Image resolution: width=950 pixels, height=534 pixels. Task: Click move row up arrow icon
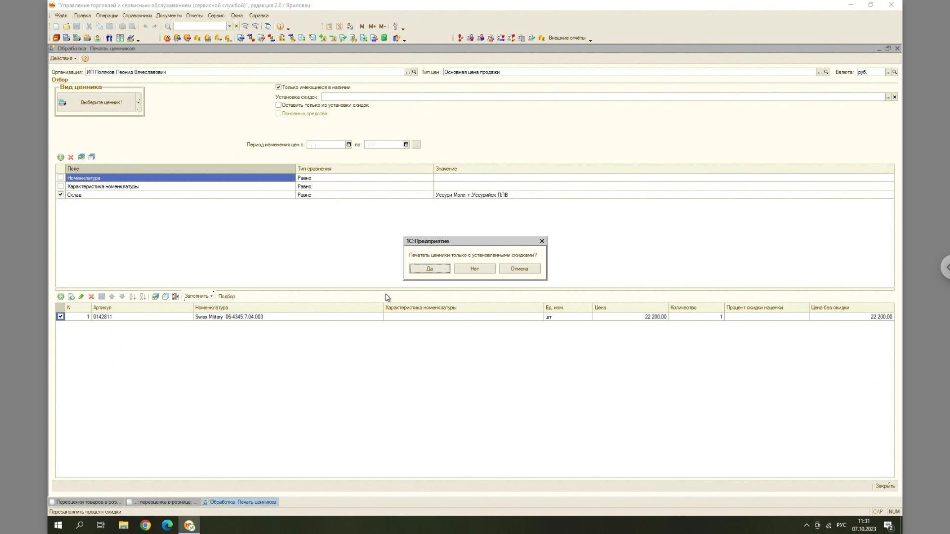coord(112,297)
